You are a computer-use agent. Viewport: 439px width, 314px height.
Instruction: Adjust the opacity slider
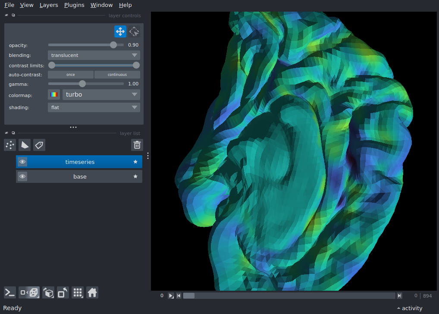[x=113, y=45]
